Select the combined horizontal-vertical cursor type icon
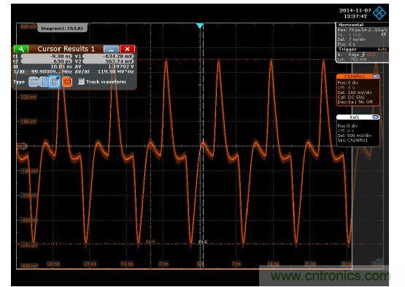The width and height of the screenshot is (405, 287). click(x=54, y=82)
